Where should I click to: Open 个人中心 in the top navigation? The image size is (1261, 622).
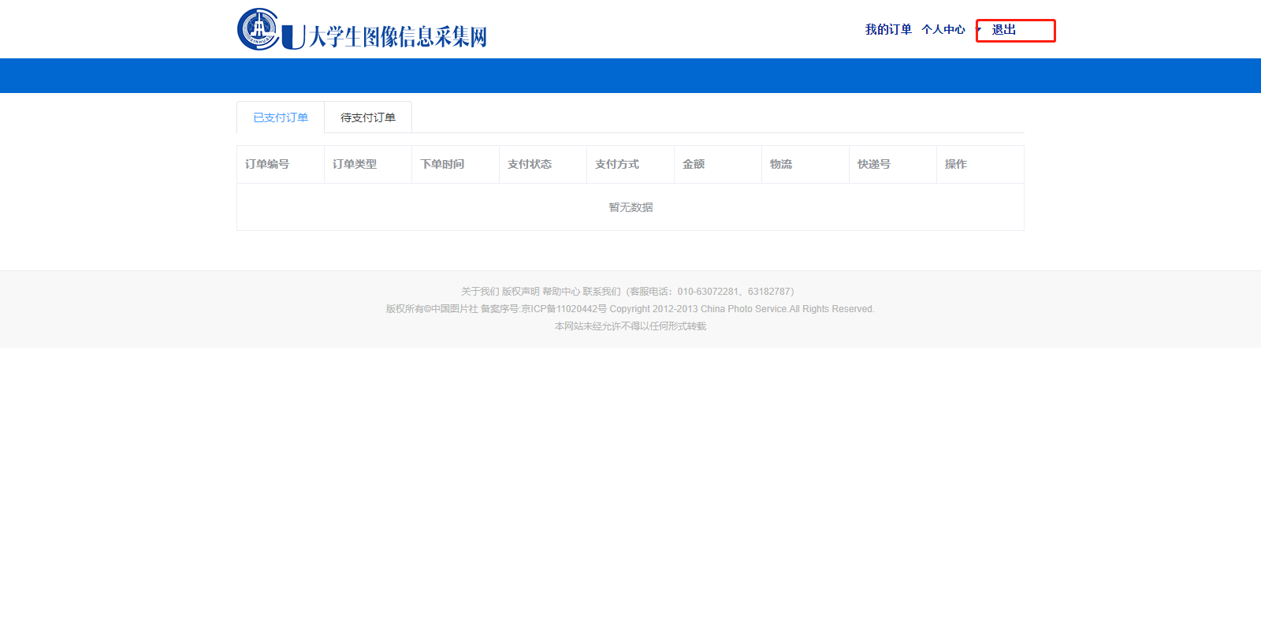click(943, 30)
